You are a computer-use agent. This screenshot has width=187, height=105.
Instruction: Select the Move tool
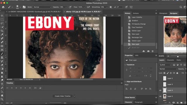[x=2, y=15]
